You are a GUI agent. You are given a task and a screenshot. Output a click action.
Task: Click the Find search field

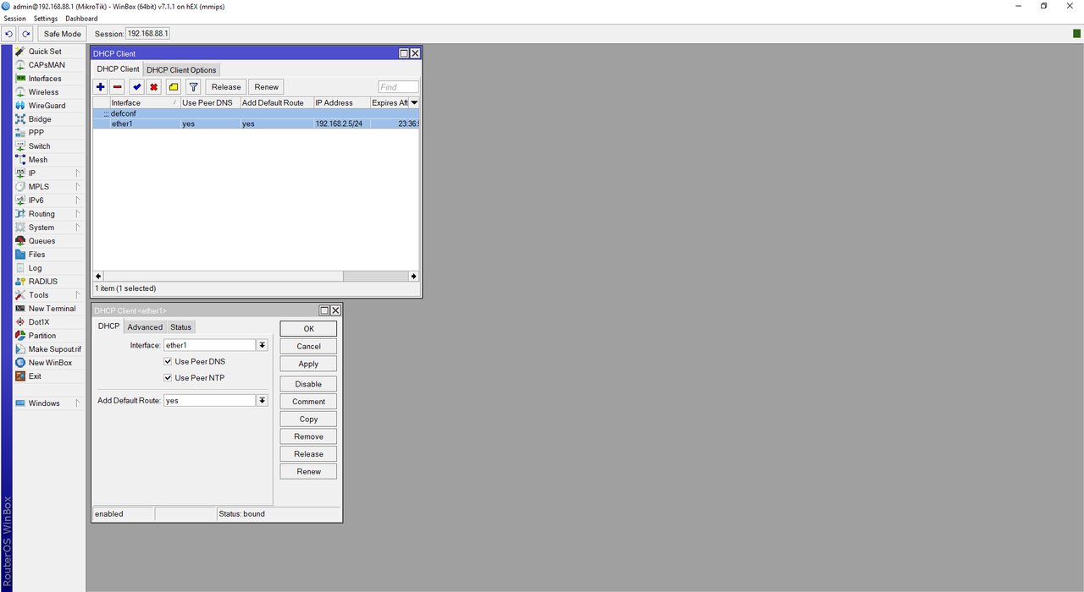tap(399, 87)
